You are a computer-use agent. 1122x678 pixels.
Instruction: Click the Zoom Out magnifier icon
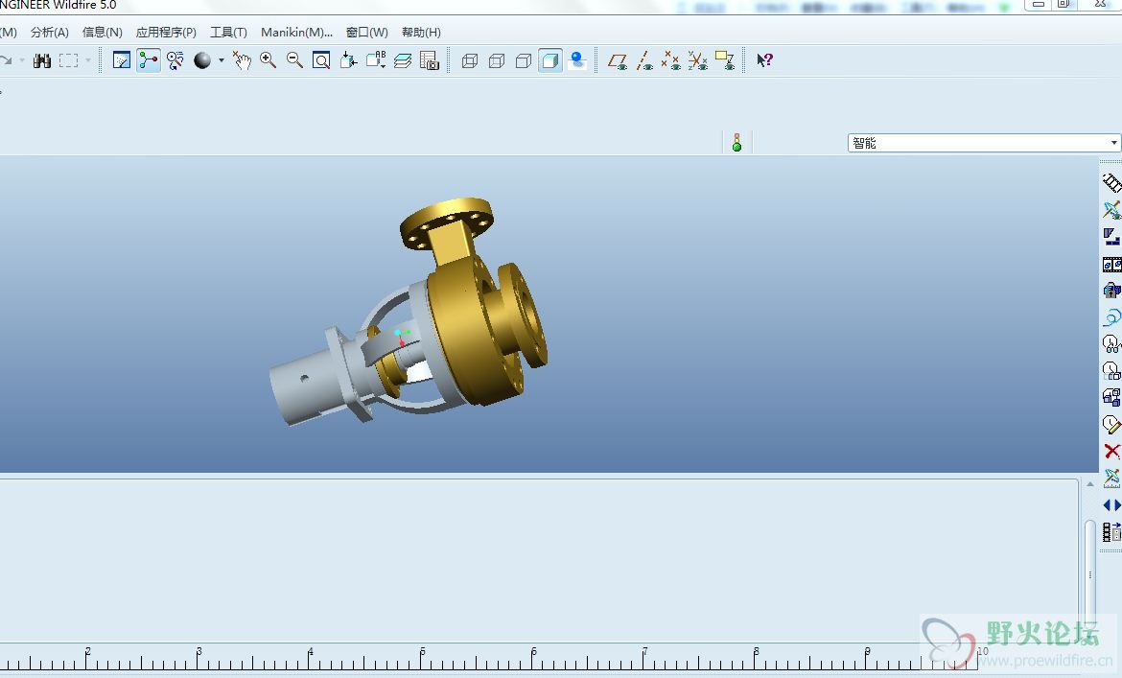click(294, 60)
